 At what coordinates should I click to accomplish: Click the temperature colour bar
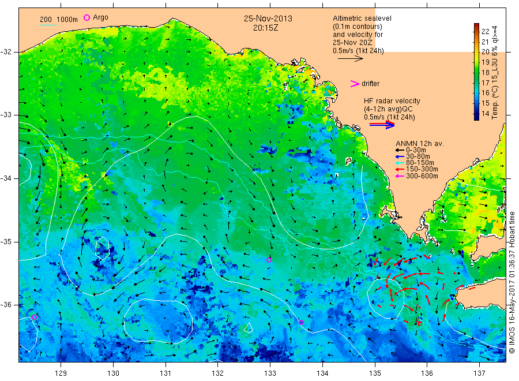[x=476, y=72]
